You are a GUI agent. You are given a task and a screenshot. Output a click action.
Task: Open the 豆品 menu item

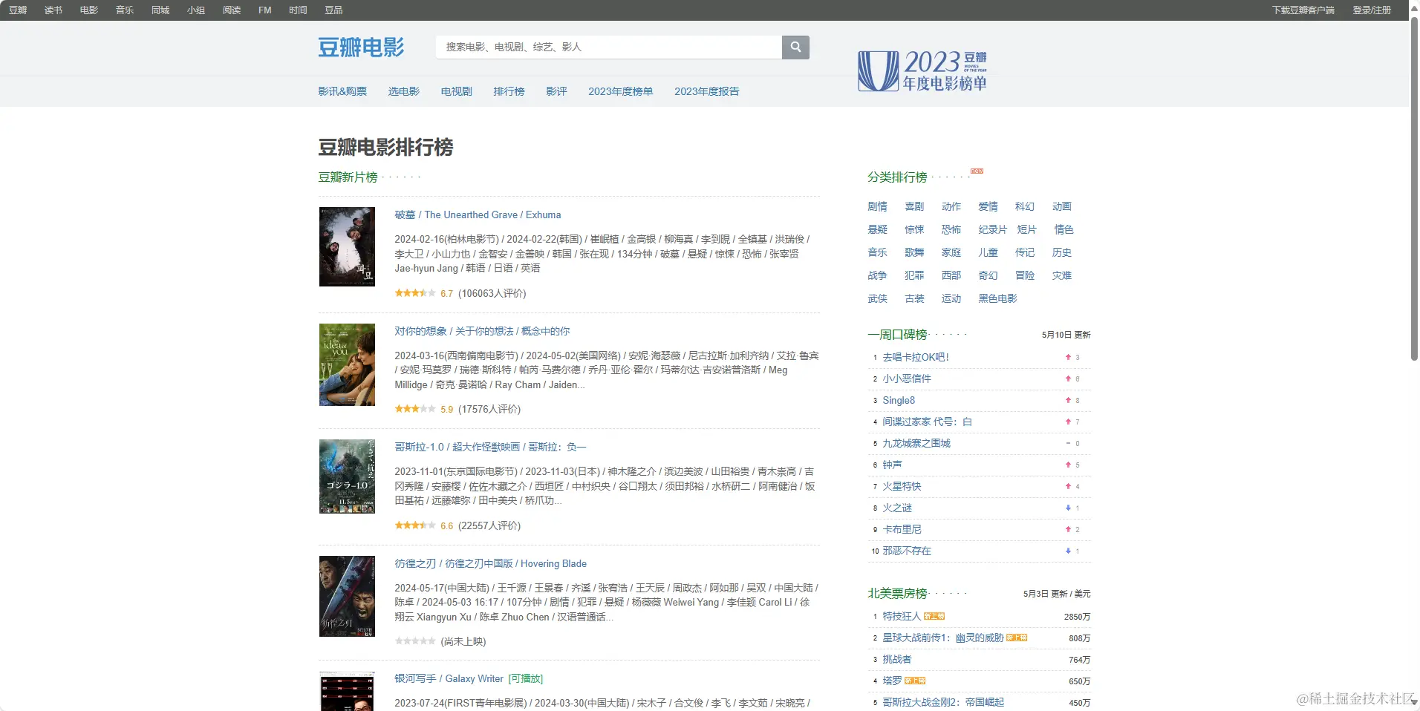pos(331,10)
